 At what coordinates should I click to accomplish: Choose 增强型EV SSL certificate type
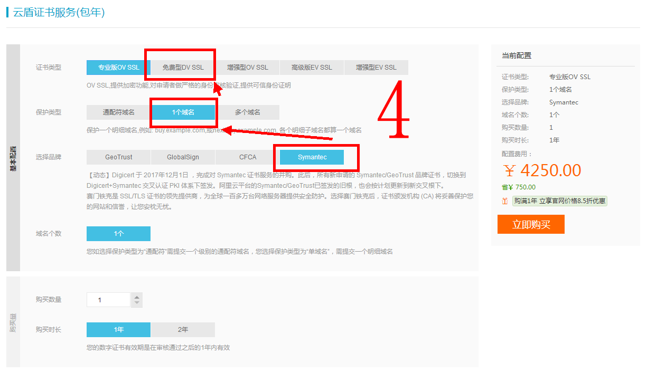pos(376,68)
